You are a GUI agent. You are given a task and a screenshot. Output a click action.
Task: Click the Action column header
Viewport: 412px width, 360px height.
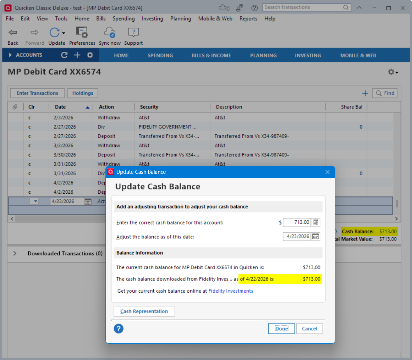click(106, 107)
